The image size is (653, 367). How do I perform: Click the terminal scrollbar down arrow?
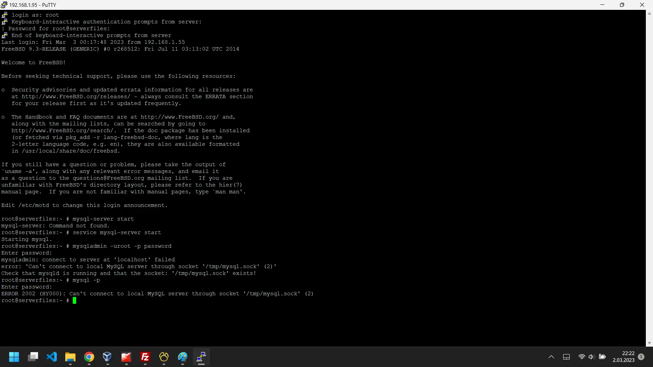pyautogui.click(x=649, y=343)
